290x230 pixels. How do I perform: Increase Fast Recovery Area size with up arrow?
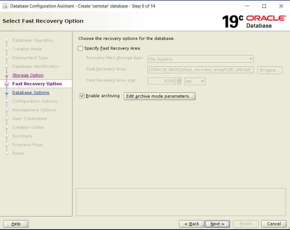(179, 80)
